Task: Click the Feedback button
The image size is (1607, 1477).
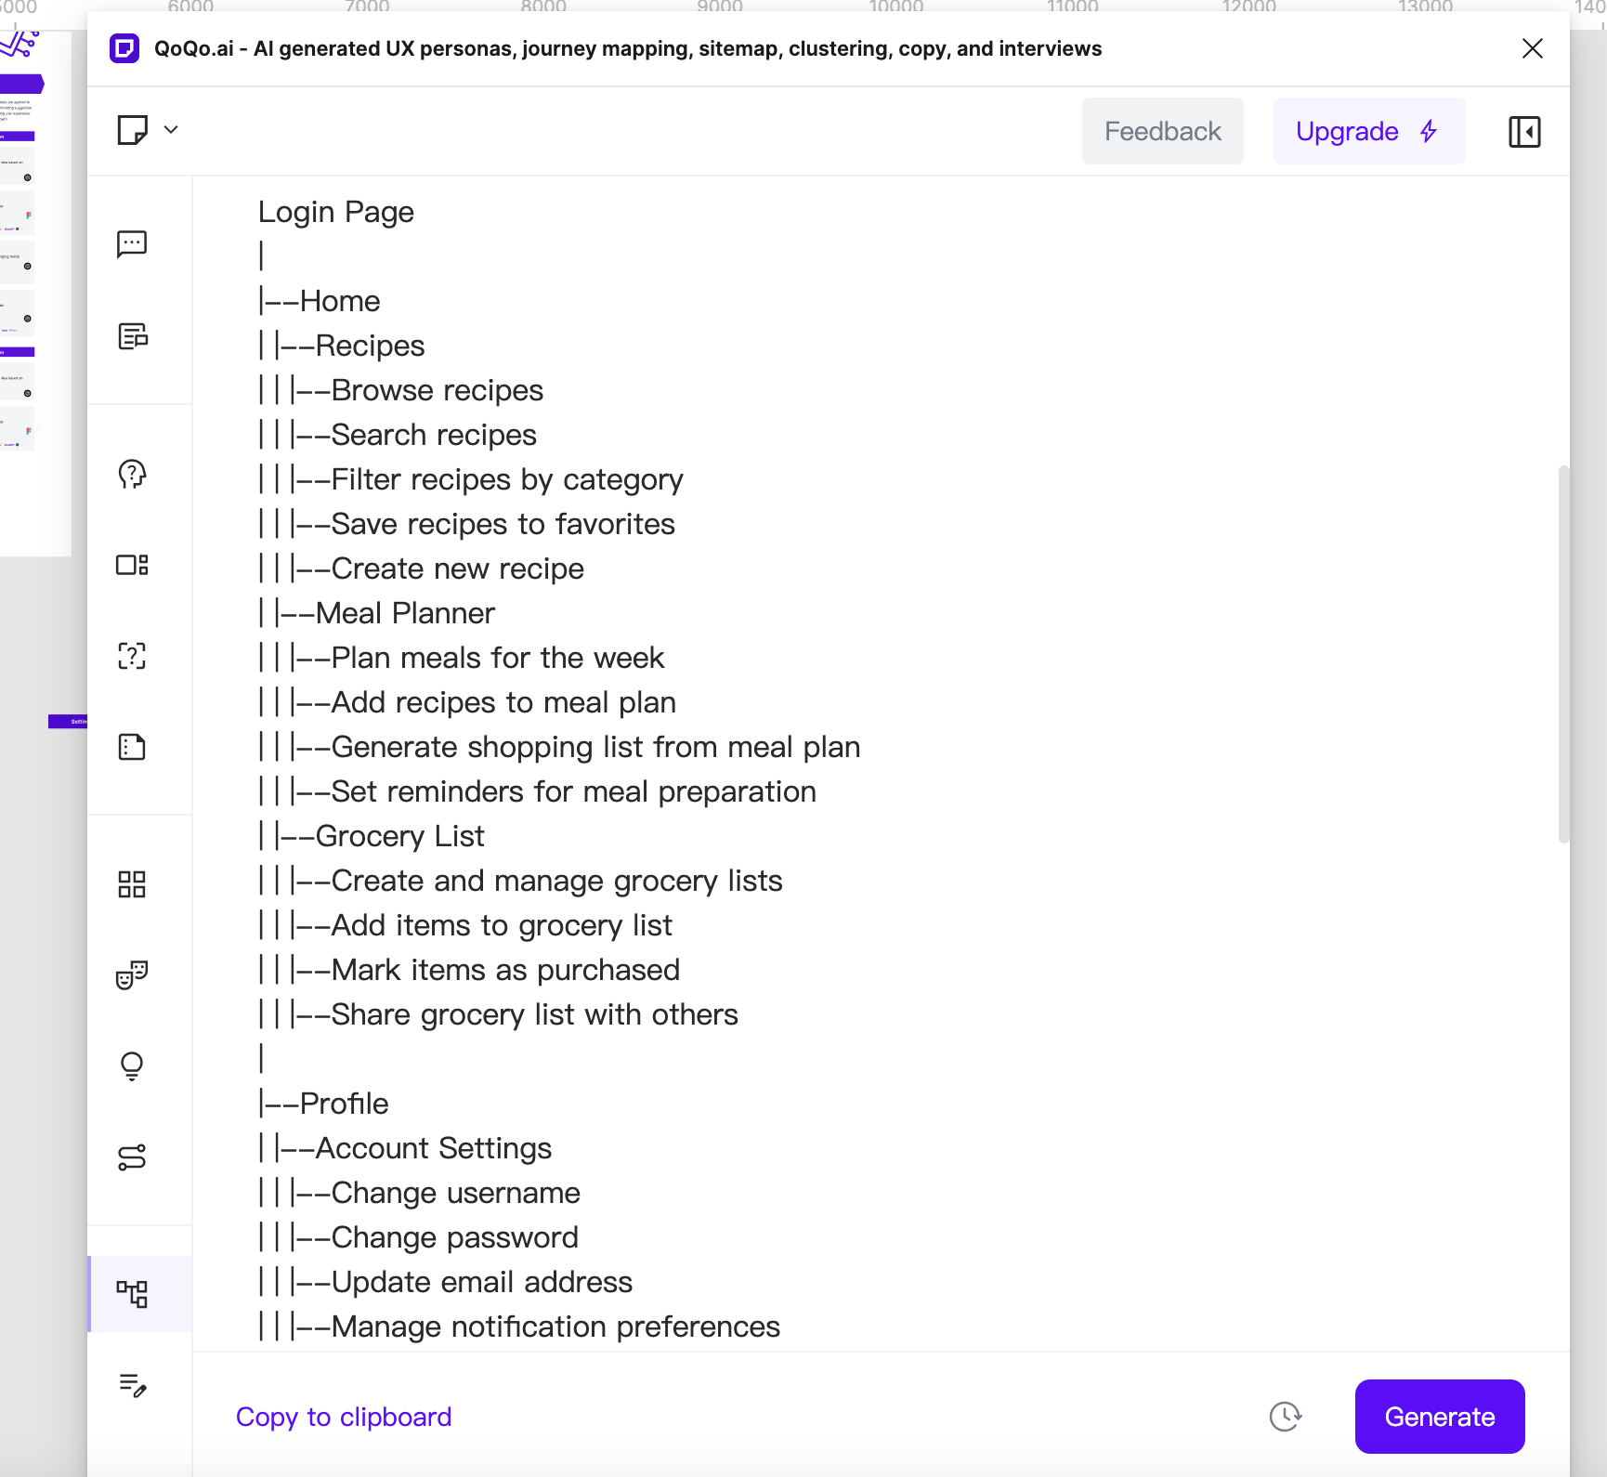Action: pyautogui.click(x=1162, y=132)
